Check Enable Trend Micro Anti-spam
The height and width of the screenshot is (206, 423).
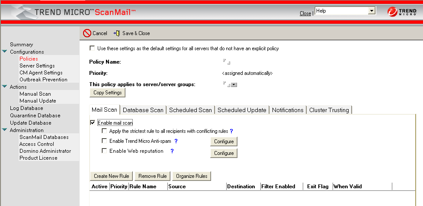click(x=104, y=141)
